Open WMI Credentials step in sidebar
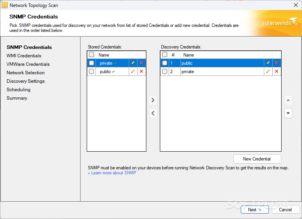 (24, 56)
